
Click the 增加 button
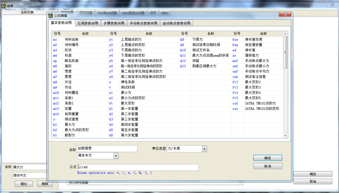coord(24,184)
